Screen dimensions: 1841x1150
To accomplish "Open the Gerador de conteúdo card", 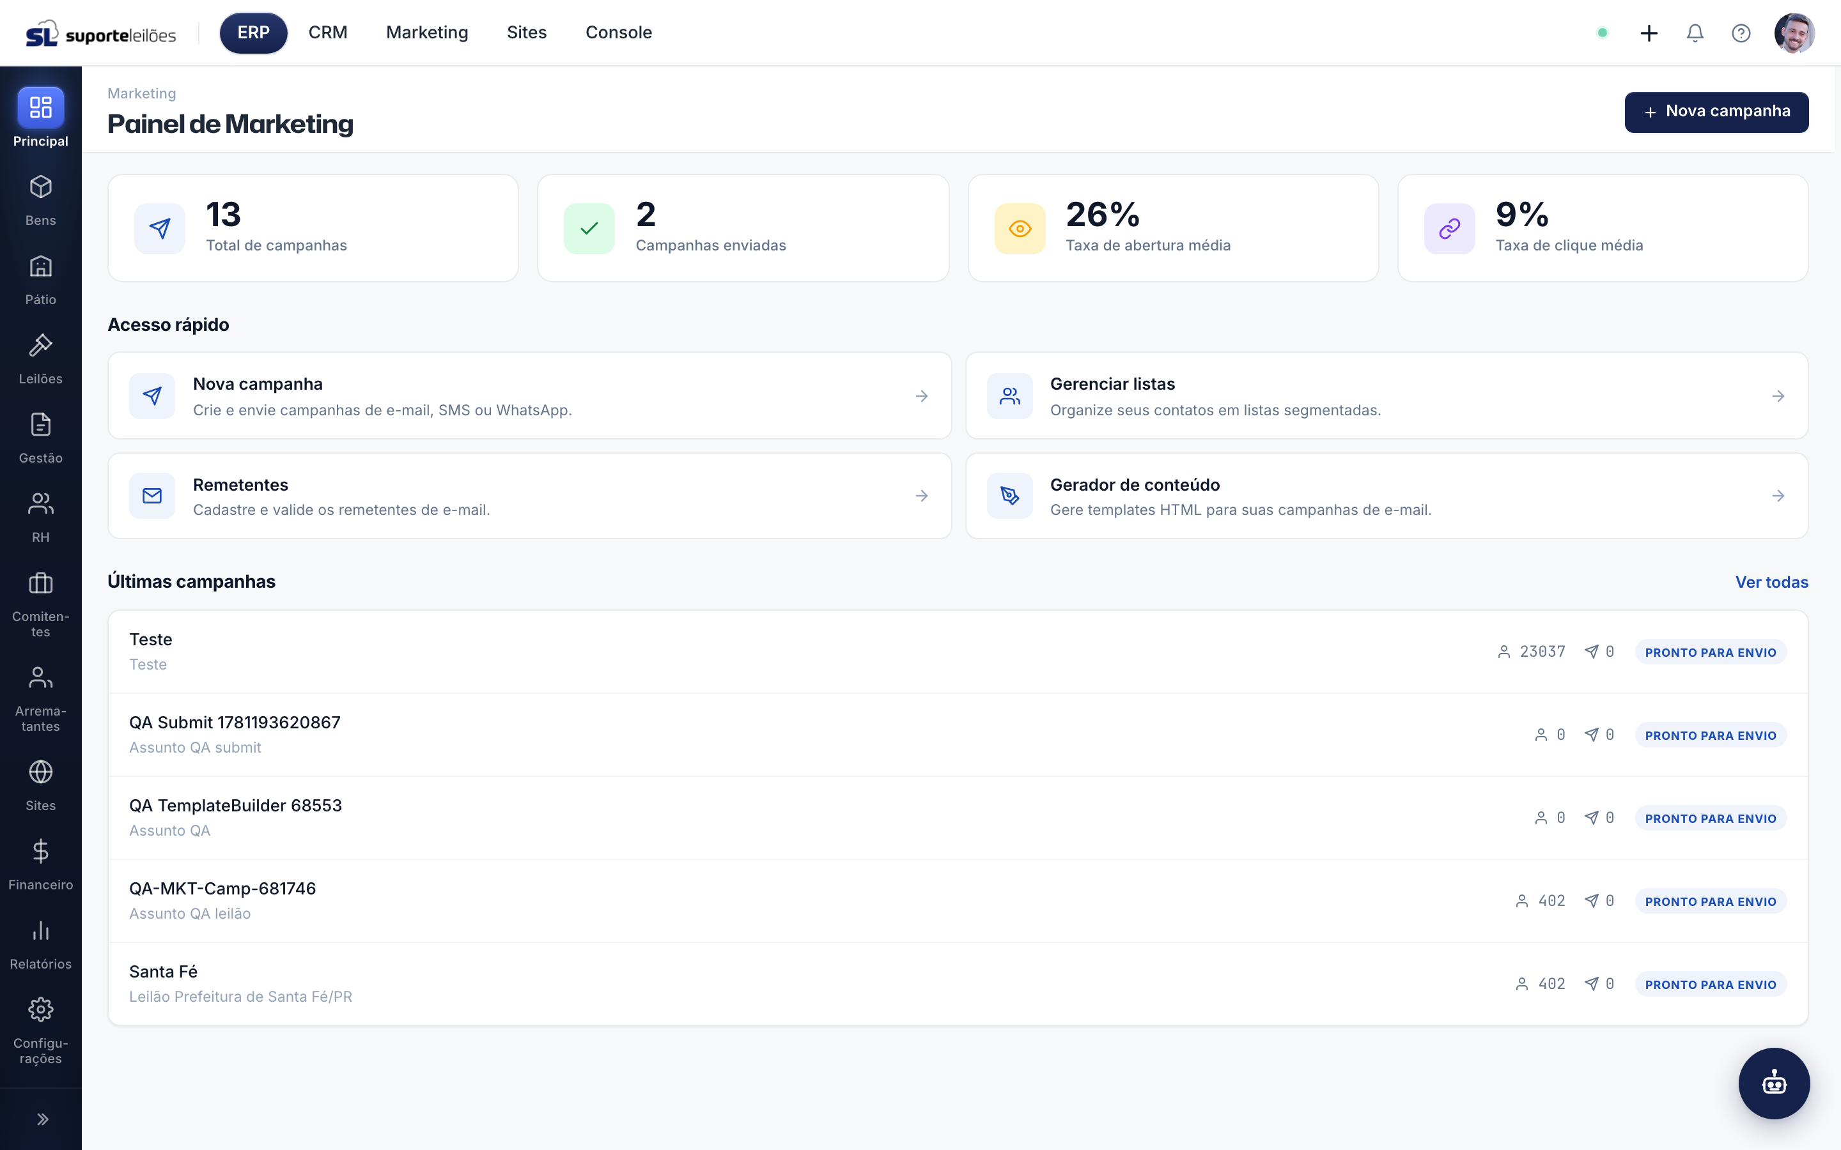I will 1386,496.
